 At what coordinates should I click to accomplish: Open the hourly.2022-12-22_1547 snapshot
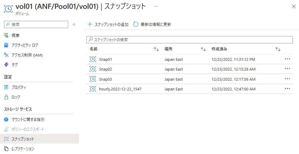(120, 89)
